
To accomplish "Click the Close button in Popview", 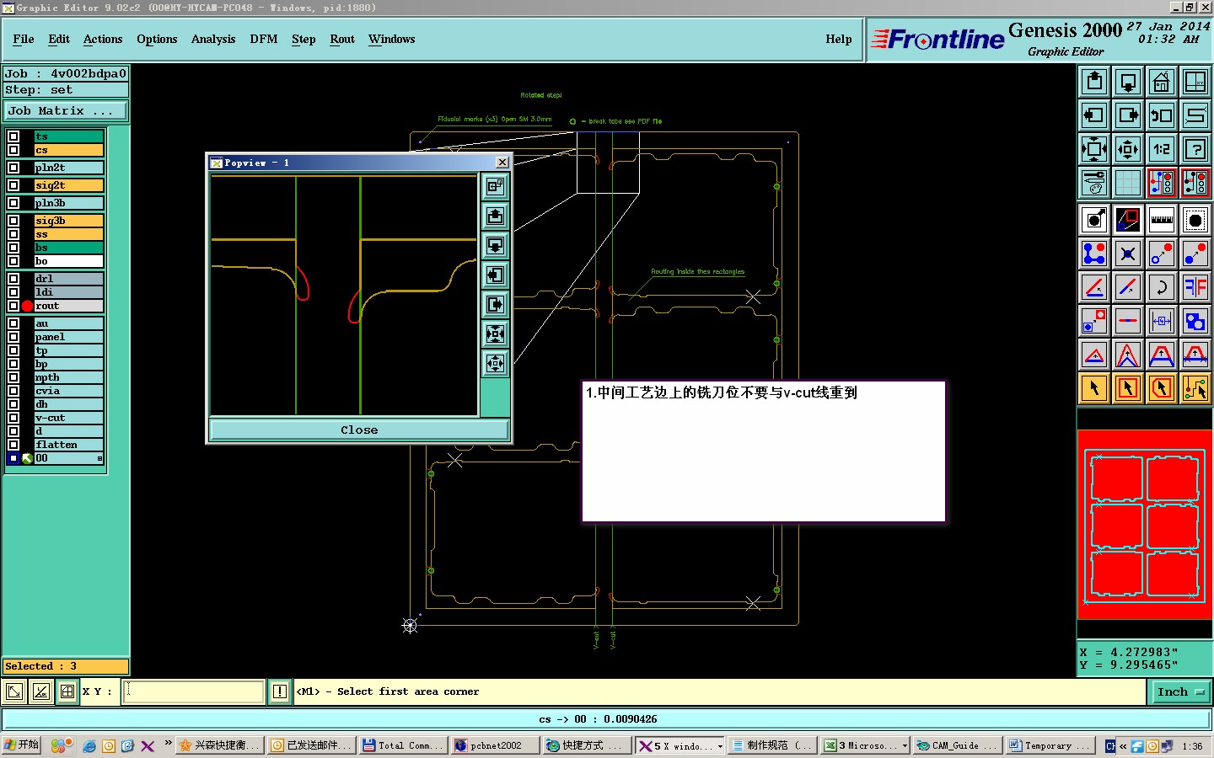I will coord(359,430).
